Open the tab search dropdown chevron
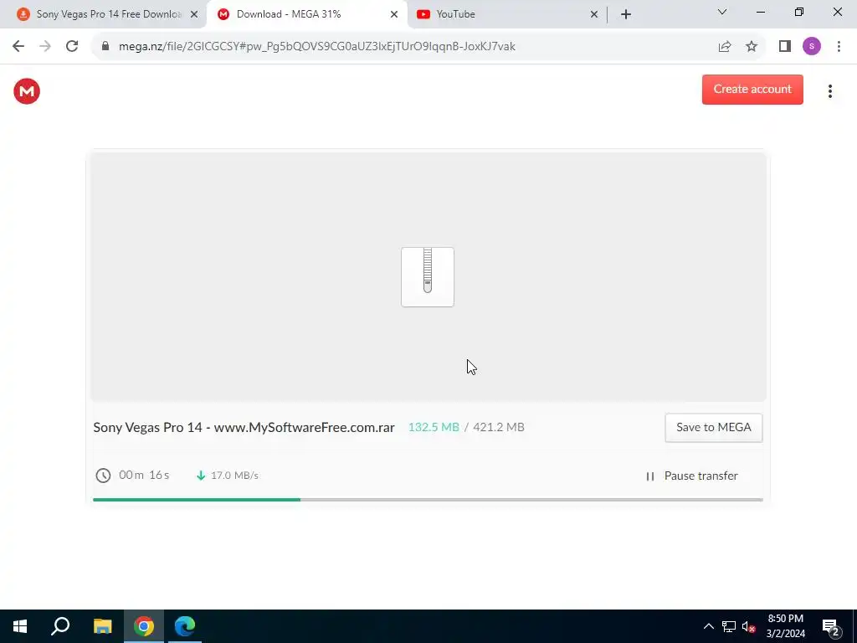 coord(721,12)
